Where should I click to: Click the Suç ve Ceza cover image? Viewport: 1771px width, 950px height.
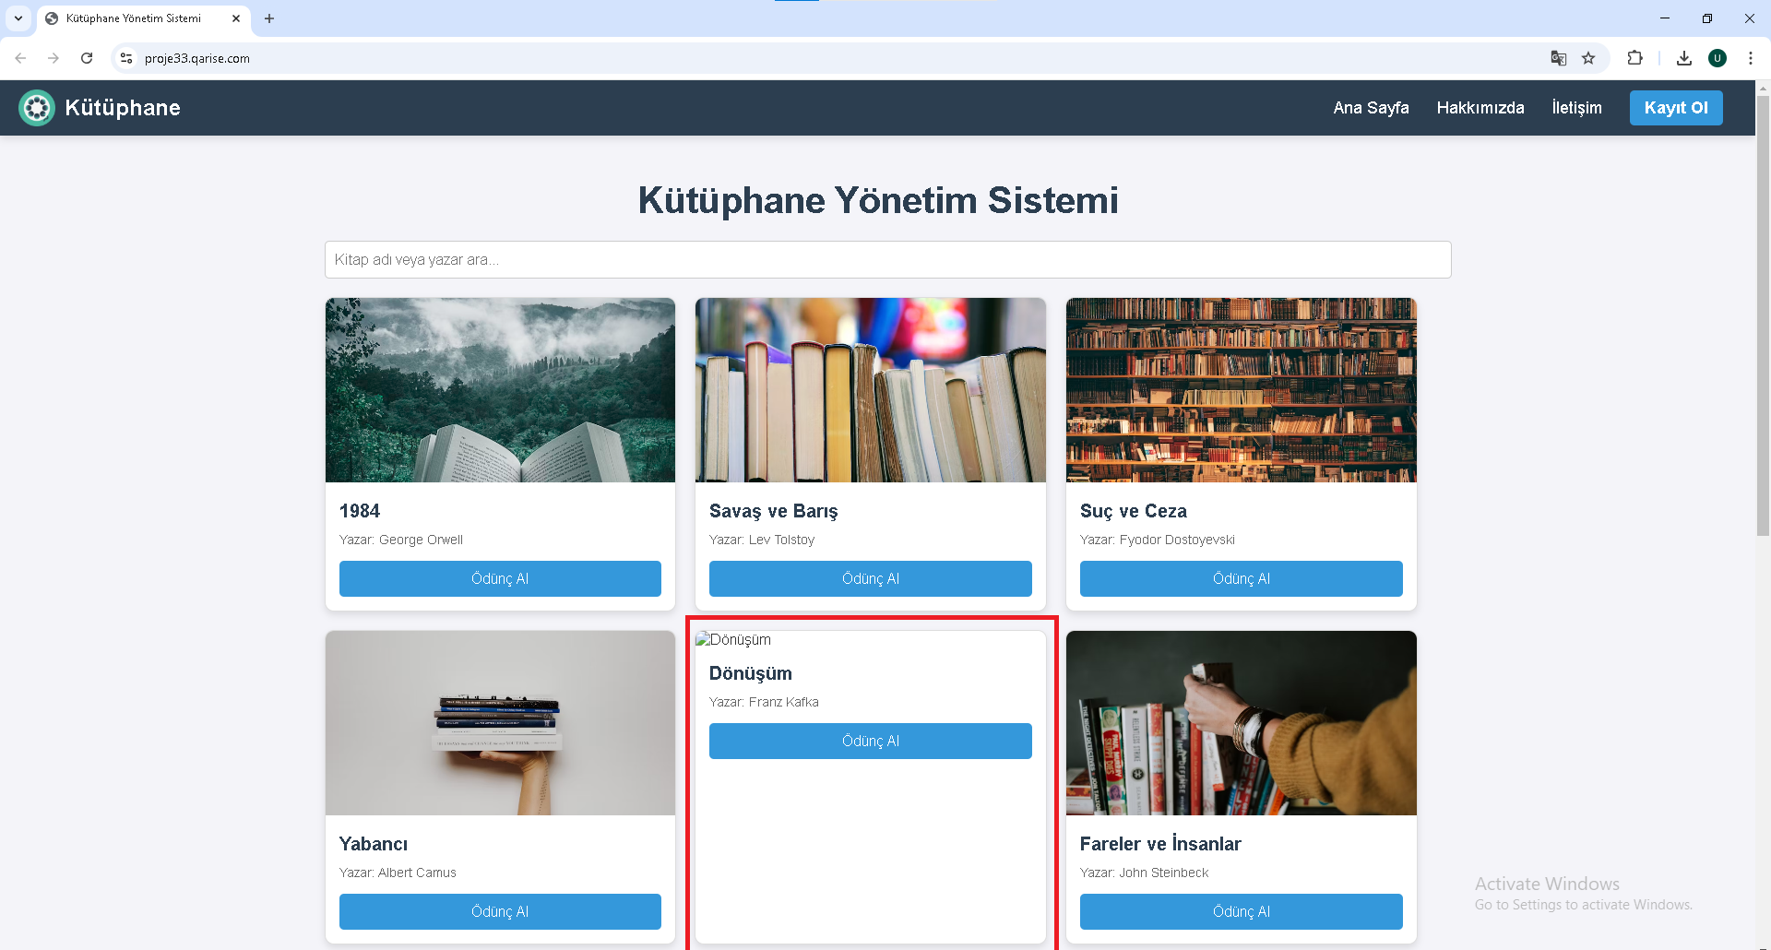click(x=1241, y=390)
